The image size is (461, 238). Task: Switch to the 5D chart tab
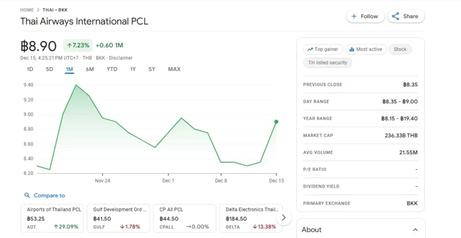pos(50,69)
